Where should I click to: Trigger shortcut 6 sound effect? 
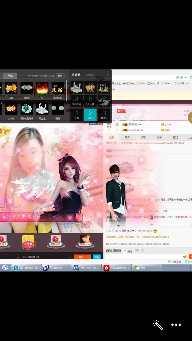tap(104, 101)
